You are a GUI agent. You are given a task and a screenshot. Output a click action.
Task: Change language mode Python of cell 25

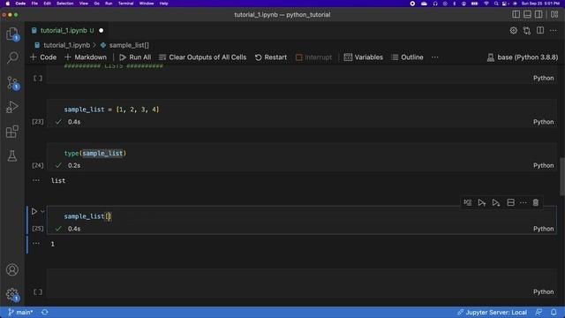click(544, 229)
